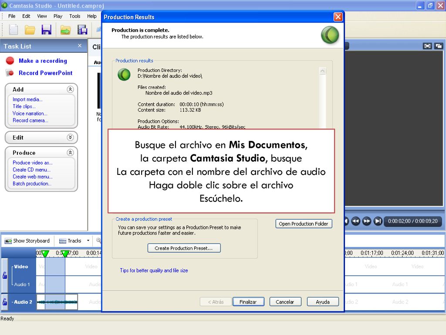Click Produce video as link
This screenshot has width=446, height=335.
click(32, 163)
